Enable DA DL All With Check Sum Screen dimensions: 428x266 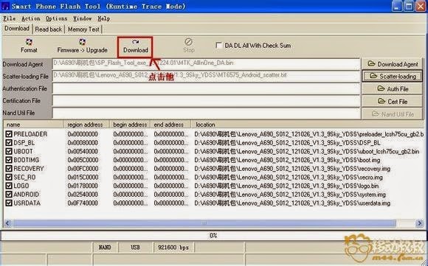click(218, 45)
